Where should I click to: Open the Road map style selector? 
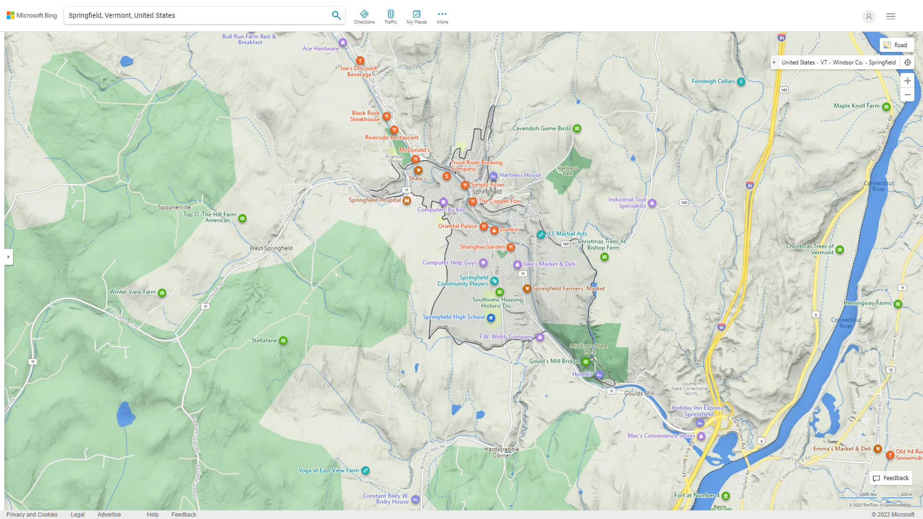point(897,45)
